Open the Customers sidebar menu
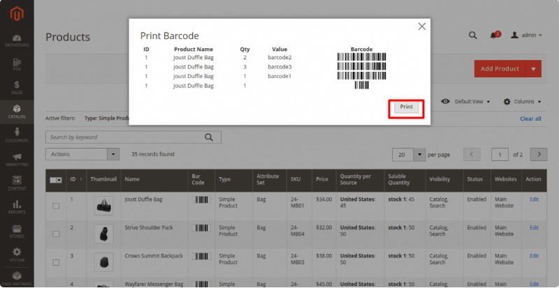This screenshot has height=288, width=559. point(17,135)
